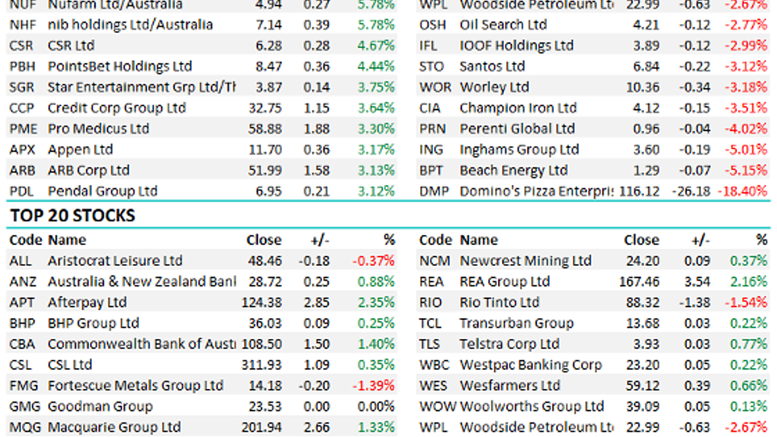
Task: Select Beach Energy percentage -5.15%
Action: 746,172
